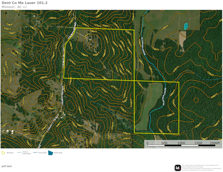Screen dimensions: 223x172
Task: Click the Stream, Intermittent legend line symbol
Action: tap(20, 153)
